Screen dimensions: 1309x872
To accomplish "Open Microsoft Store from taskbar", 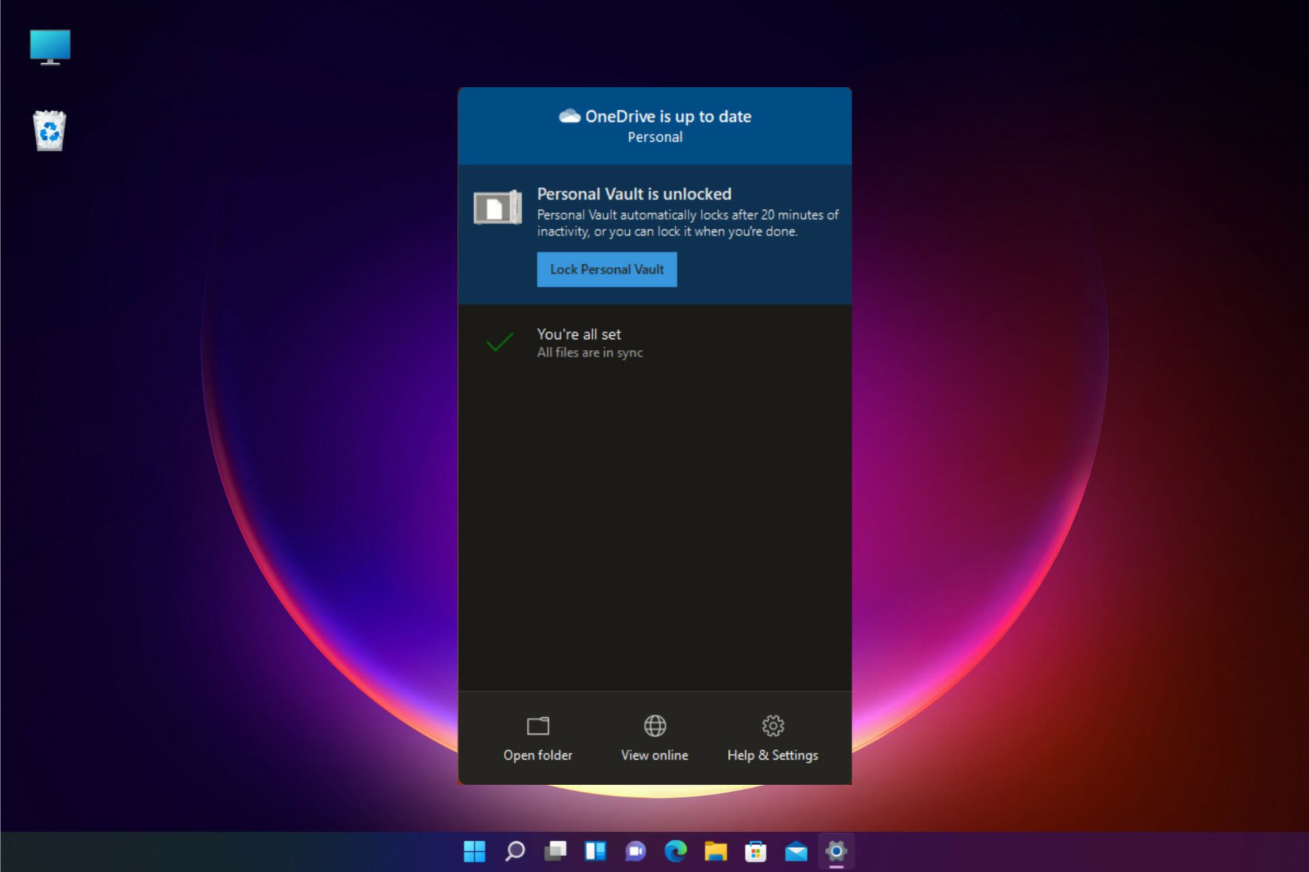I will 755,851.
